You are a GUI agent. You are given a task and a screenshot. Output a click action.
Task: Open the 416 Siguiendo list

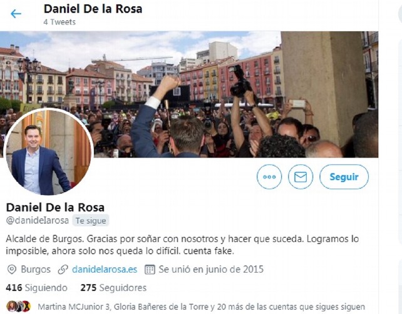click(x=37, y=288)
